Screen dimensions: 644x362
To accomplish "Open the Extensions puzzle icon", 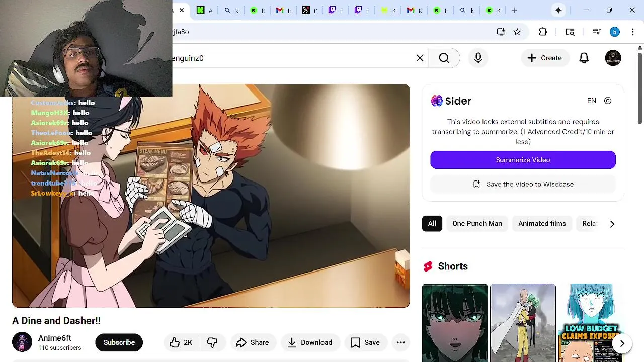I will (543, 32).
